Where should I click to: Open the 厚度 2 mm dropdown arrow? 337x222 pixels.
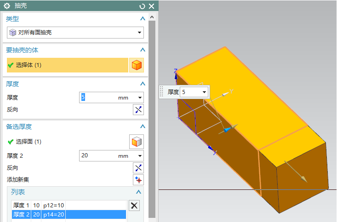pyautogui.click(x=140, y=156)
